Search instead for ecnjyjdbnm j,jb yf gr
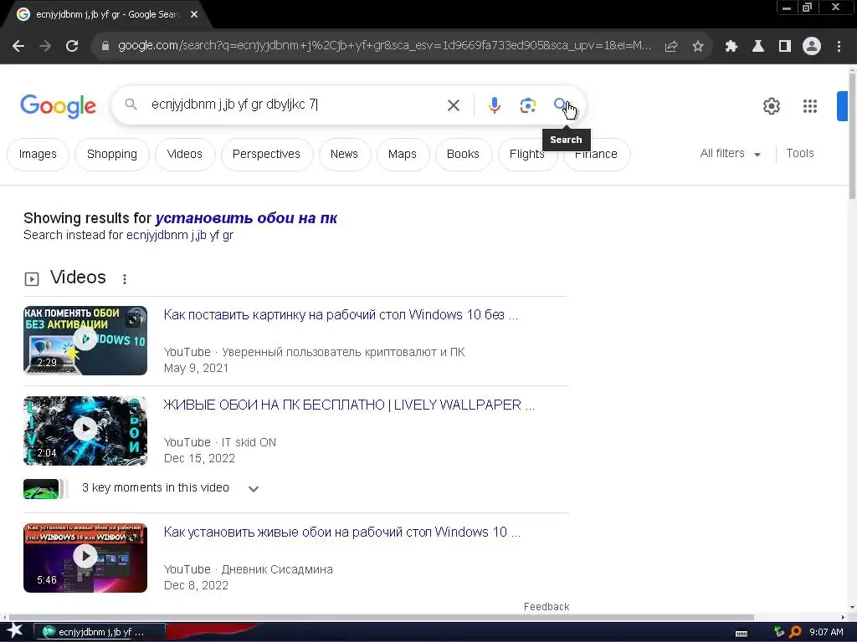 (x=180, y=235)
